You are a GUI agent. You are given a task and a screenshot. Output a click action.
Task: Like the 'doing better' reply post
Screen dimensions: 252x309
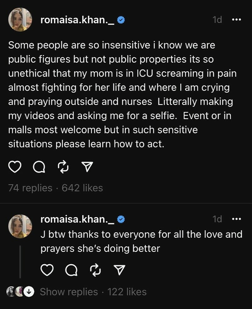click(47, 270)
